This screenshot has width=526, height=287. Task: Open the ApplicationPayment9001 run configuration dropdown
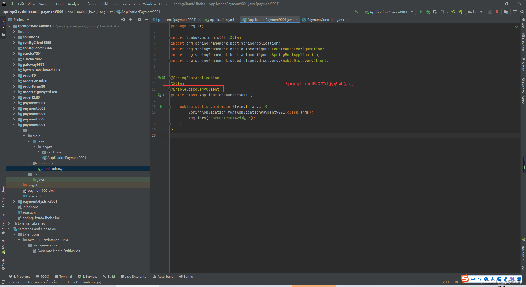[x=389, y=12]
